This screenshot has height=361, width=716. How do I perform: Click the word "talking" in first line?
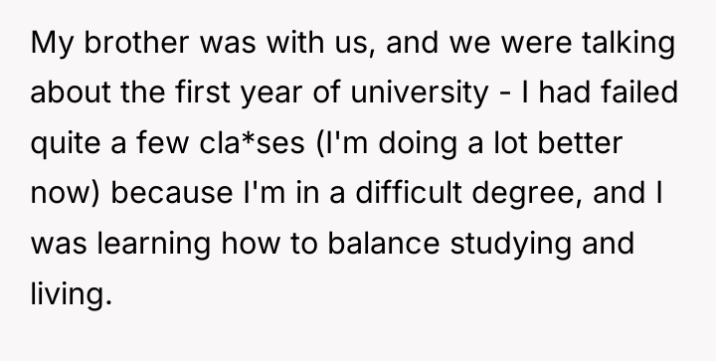click(x=628, y=44)
